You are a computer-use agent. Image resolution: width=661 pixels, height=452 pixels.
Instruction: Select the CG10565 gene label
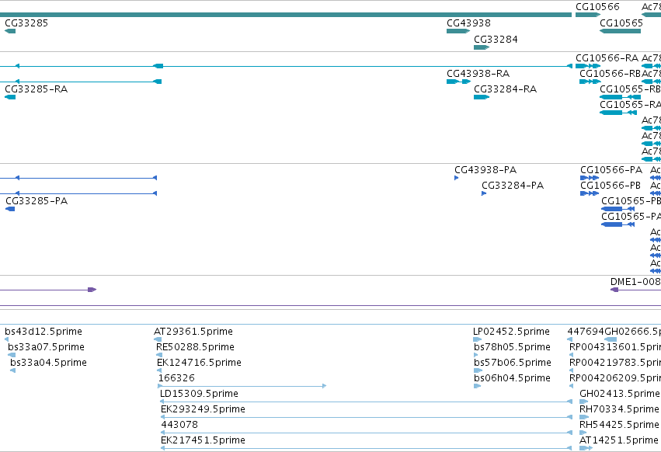(621, 23)
